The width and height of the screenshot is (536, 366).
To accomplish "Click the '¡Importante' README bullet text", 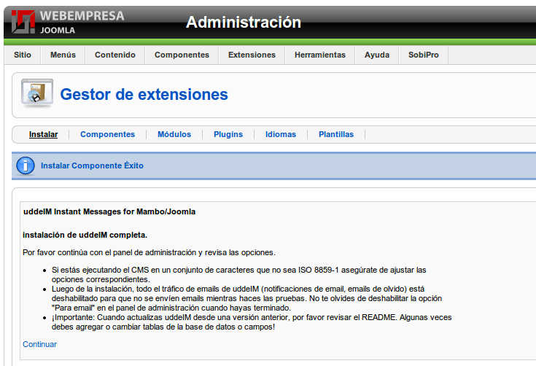I will (x=252, y=322).
